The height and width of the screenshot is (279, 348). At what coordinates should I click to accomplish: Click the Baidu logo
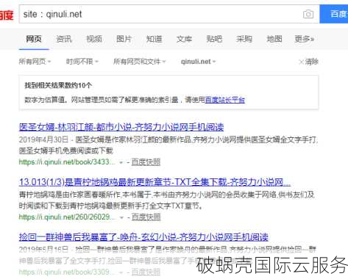click(x=7, y=15)
